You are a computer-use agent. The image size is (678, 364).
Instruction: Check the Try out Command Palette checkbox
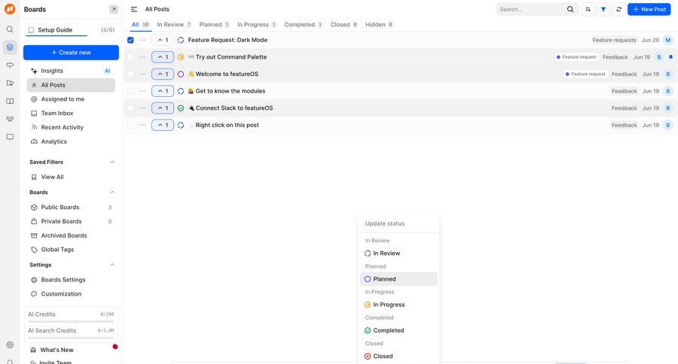click(x=130, y=57)
